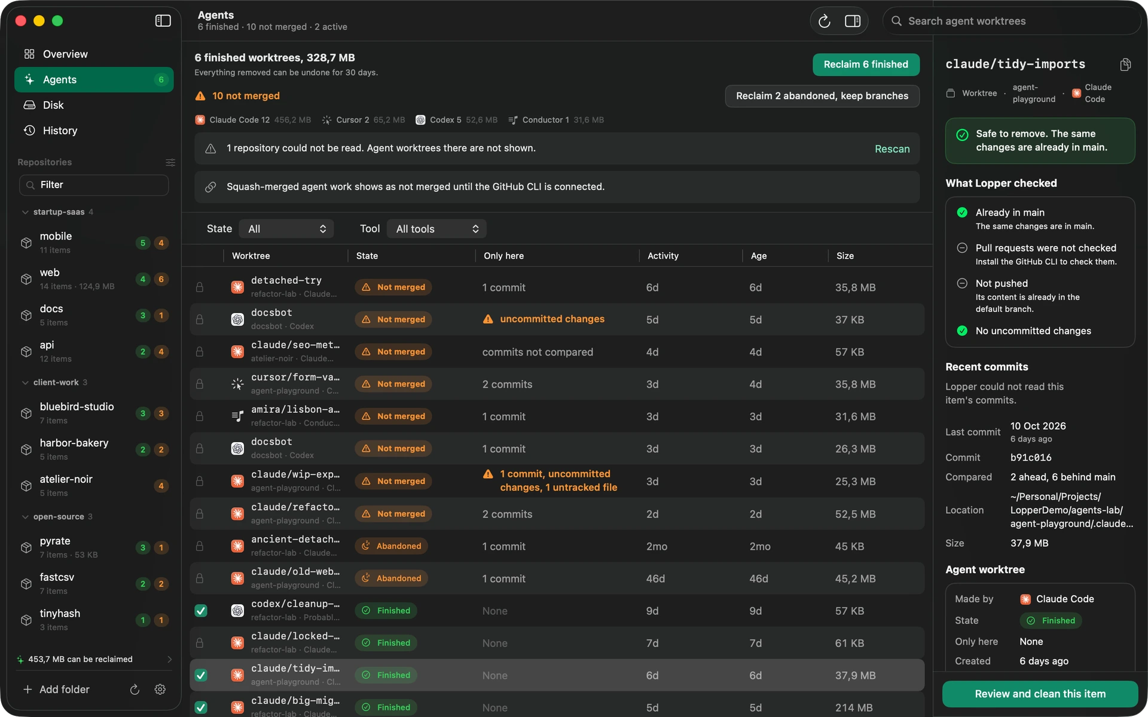Click Reclaim 2 abandoned, keep branches

click(x=822, y=96)
